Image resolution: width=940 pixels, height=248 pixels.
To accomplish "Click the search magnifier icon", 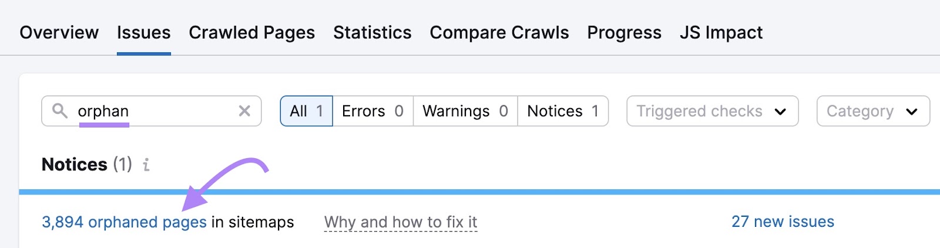I will point(60,110).
